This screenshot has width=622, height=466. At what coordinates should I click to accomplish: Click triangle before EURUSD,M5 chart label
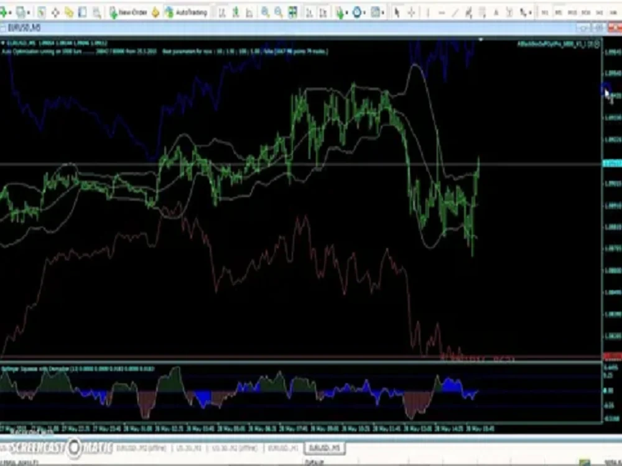[x=2, y=43]
